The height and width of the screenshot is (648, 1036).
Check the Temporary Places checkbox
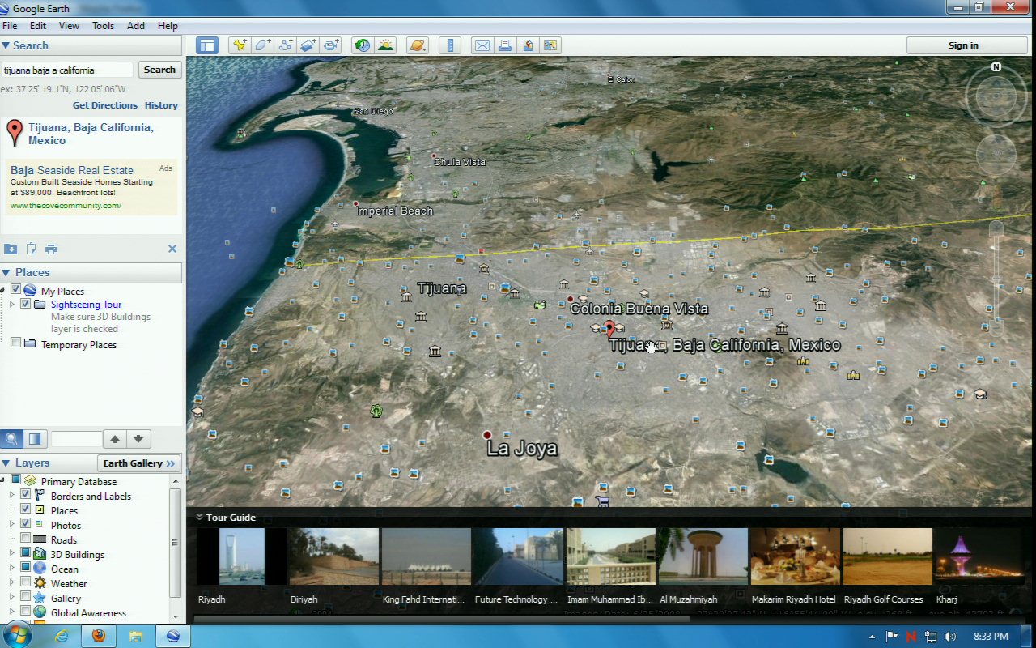click(x=15, y=343)
